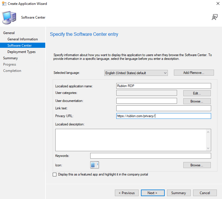
Task: Select Software Center step in sidebar
Action: click(x=19, y=46)
